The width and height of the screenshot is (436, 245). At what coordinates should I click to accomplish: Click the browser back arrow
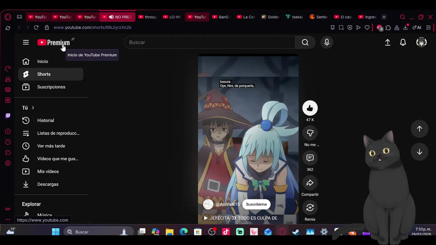point(19,28)
